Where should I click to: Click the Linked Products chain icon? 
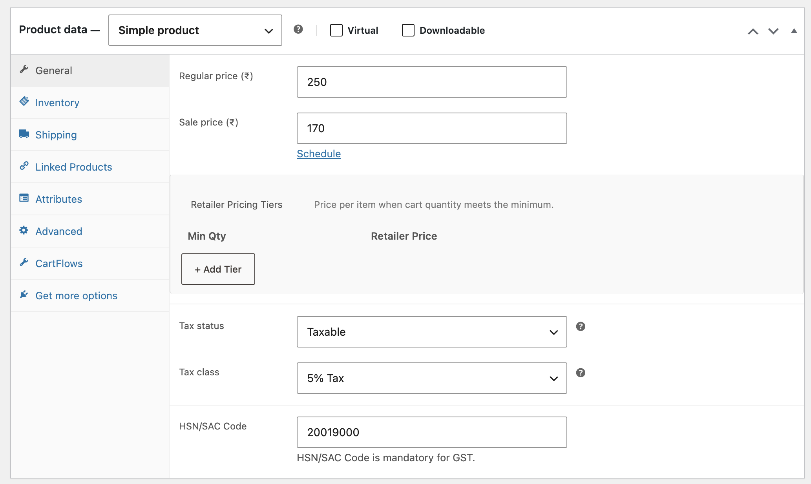point(24,166)
